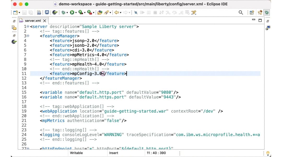Image resolution: width=282 pixels, height=157 pixels.
Task: Click the "9080" default value
Action: tap(166, 92)
